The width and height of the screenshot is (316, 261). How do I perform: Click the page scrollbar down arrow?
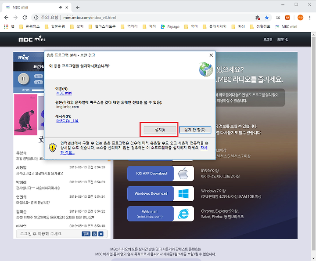coord(313,258)
